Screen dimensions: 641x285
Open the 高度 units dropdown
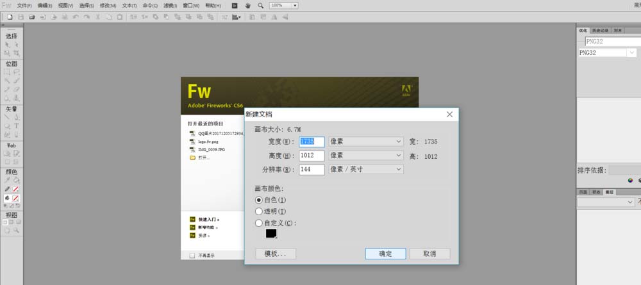366,156
